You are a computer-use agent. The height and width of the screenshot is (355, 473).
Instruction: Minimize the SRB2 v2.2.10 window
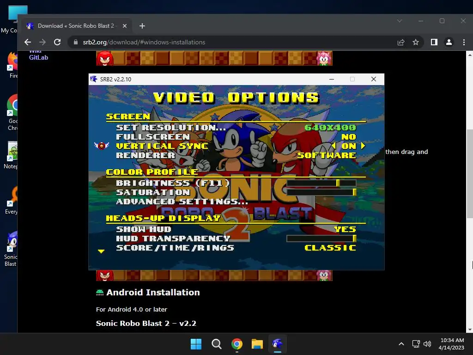tap(332, 79)
